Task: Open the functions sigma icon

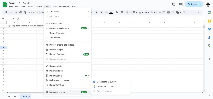Action: (184, 12)
